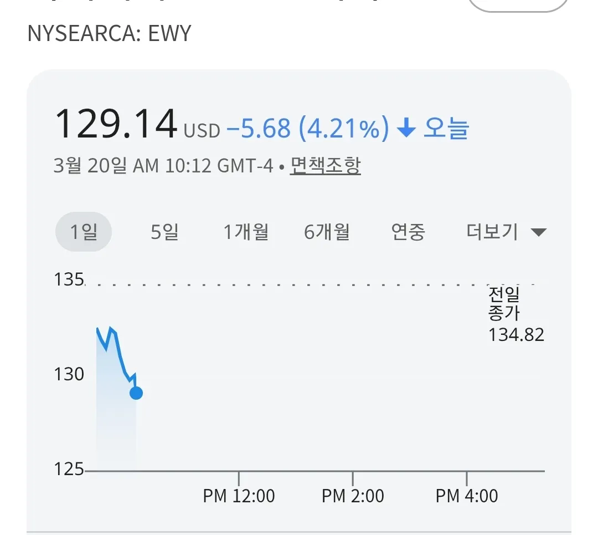The image size is (598, 535).
Task: Select the 1일 time range tab
Action: point(84,232)
